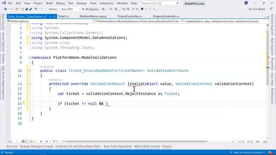Viewport: 276px width, 155px height.
Task: Switch to the TicketsController.cs tab
Action: point(130,16)
